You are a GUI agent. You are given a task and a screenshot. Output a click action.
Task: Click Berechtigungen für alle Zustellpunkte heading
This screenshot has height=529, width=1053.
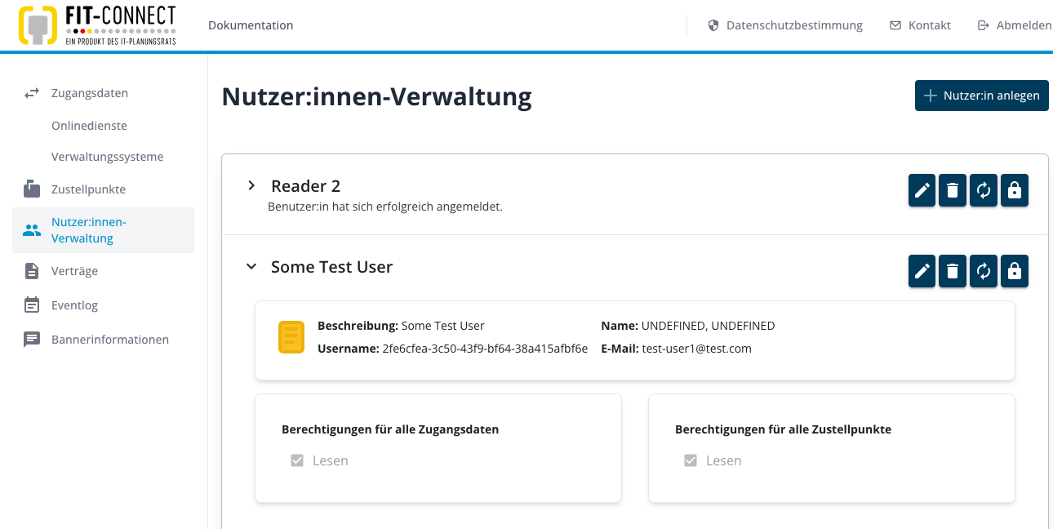click(783, 429)
